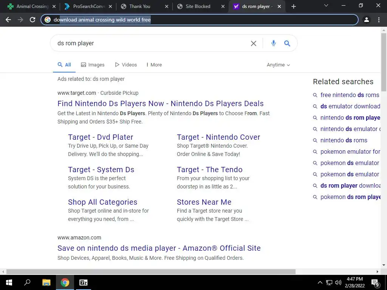
Task: Open File Explorer from the taskbar
Action: (x=46, y=282)
